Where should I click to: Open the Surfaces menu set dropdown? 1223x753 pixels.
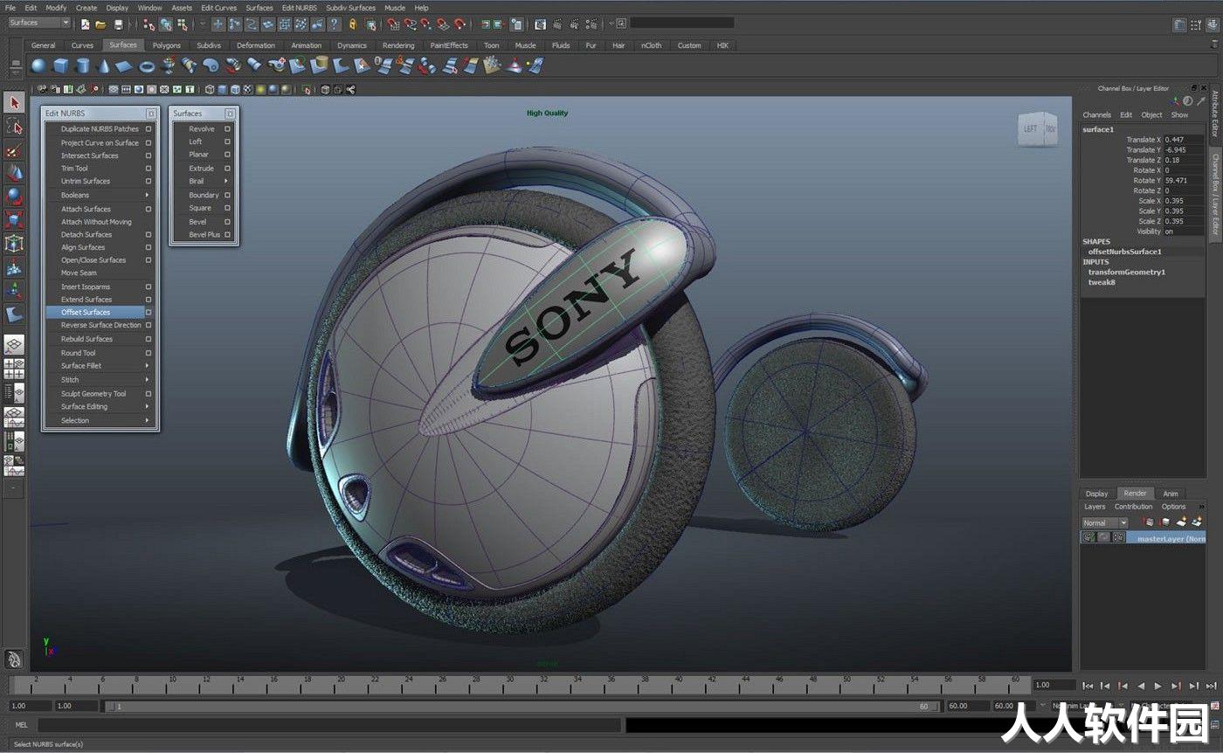click(39, 23)
